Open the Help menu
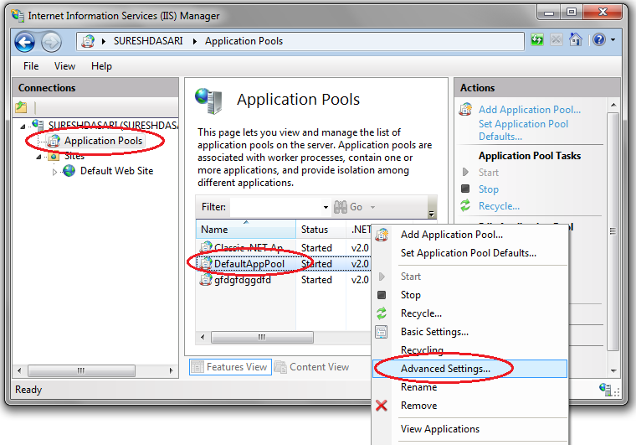Screen dimensions: 636x445 101,66
